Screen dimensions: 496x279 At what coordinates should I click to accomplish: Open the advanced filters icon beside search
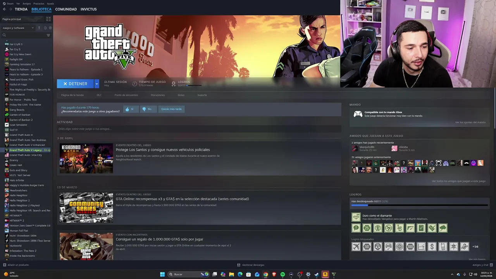point(48,35)
